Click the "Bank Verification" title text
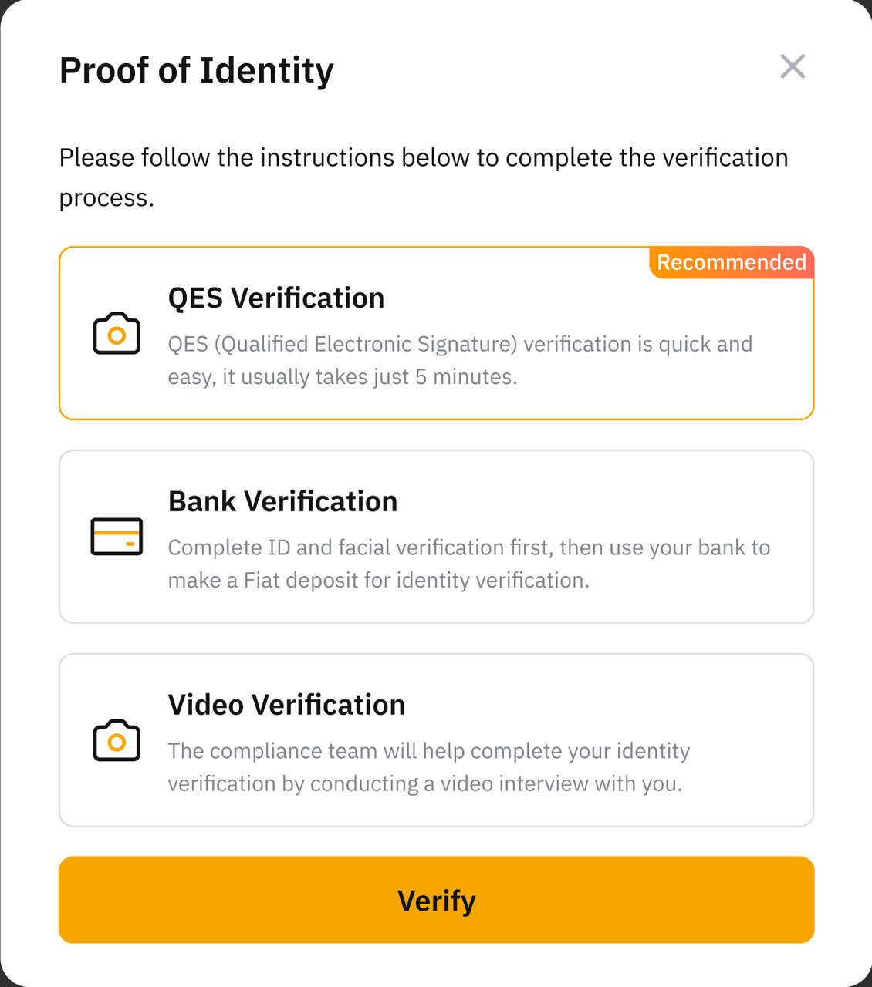This screenshot has width=872, height=987. coord(282,502)
